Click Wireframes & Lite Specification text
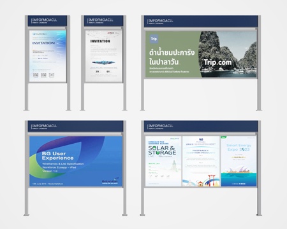Screen dimensions: 287x229 point(63,163)
